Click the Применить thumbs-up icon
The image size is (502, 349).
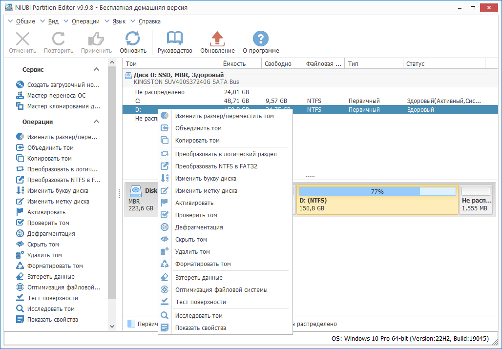[96, 39]
